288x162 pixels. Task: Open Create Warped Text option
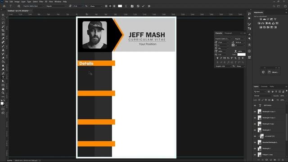click(126, 6)
